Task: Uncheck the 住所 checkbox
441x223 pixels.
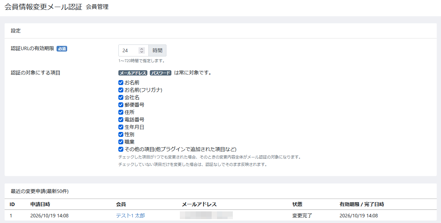Action: coord(121,112)
